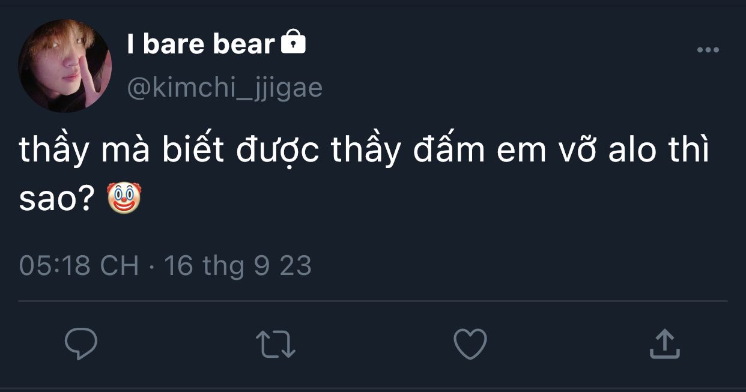Click the word "sao?" in the tweet
Screen dimensions: 746x392
[x=55, y=201]
